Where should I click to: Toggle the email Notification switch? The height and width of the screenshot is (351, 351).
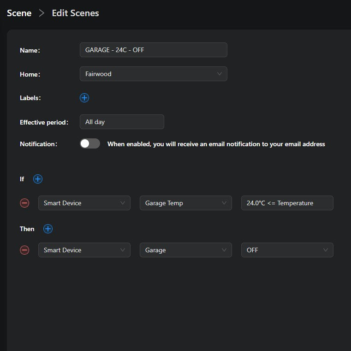point(90,143)
